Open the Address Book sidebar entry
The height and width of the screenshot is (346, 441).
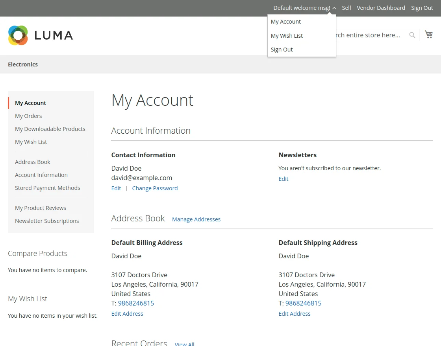33,162
